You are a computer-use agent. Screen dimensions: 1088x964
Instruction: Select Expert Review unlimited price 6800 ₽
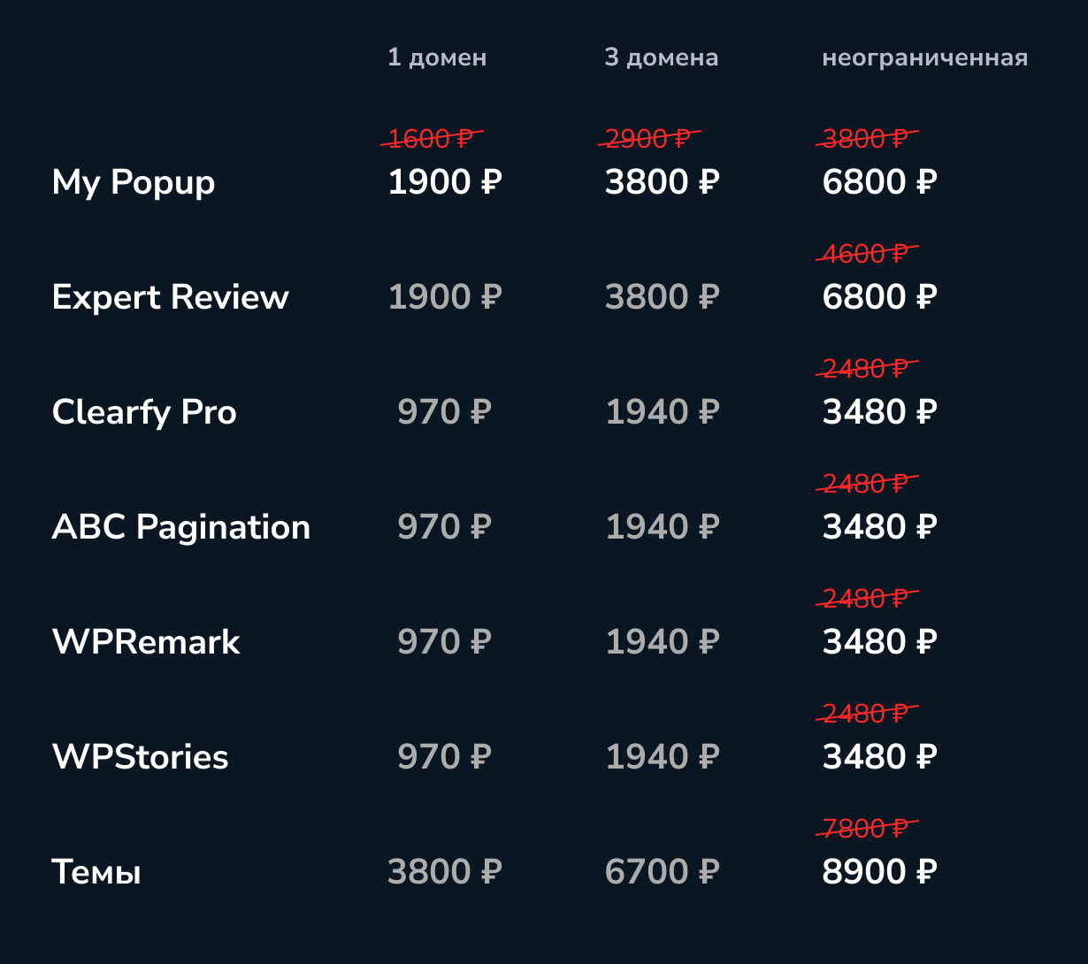point(879,297)
